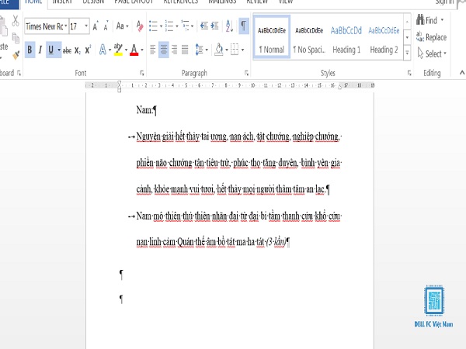Open underline style dropdown arrow
Screen dimensions: 466x349
tap(59, 50)
